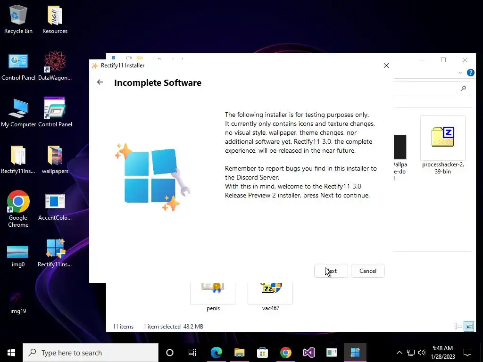Launch Microsoft Edge from taskbar
483x362 pixels.
pyautogui.click(x=216, y=353)
